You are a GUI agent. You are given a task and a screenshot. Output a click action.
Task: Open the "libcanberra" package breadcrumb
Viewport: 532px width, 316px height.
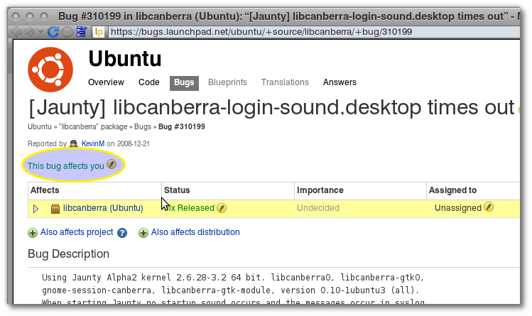(93, 127)
